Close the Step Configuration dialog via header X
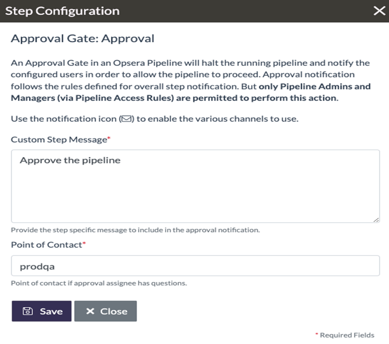Viewport: 389px width, 344px height. 379,11
